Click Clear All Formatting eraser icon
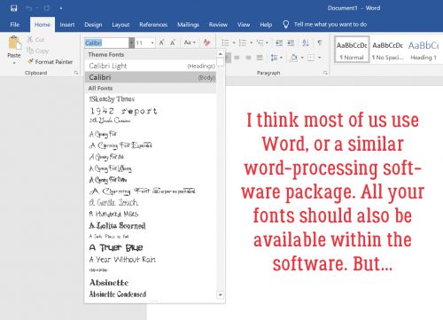This screenshot has width=443, height=320. coord(206,43)
